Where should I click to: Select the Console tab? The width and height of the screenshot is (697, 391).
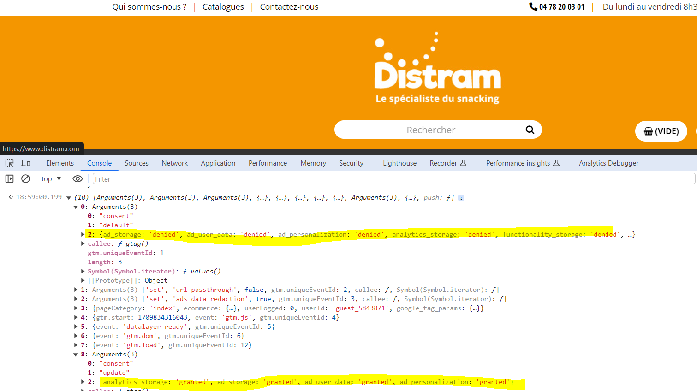point(100,163)
